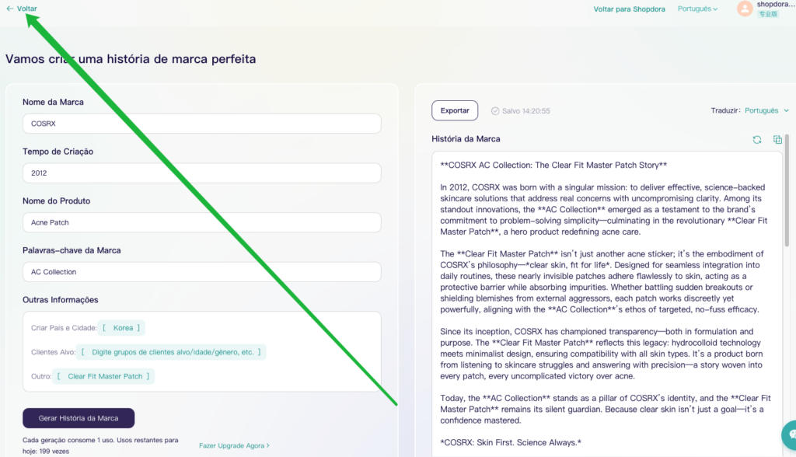
Task: Click the user profile avatar
Action: click(745, 9)
